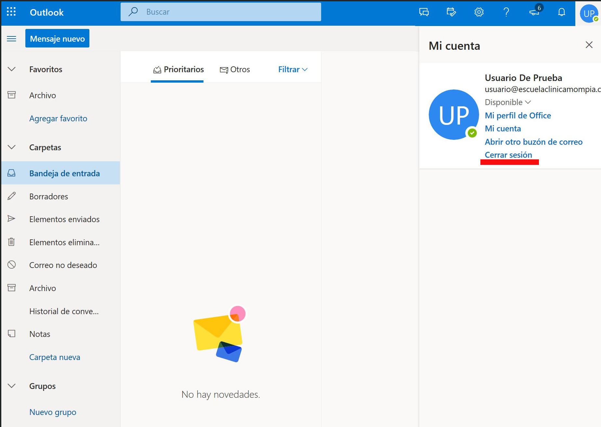This screenshot has height=427, width=601.
Task: Open the app launcher grid icon
Action: tap(11, 12)
